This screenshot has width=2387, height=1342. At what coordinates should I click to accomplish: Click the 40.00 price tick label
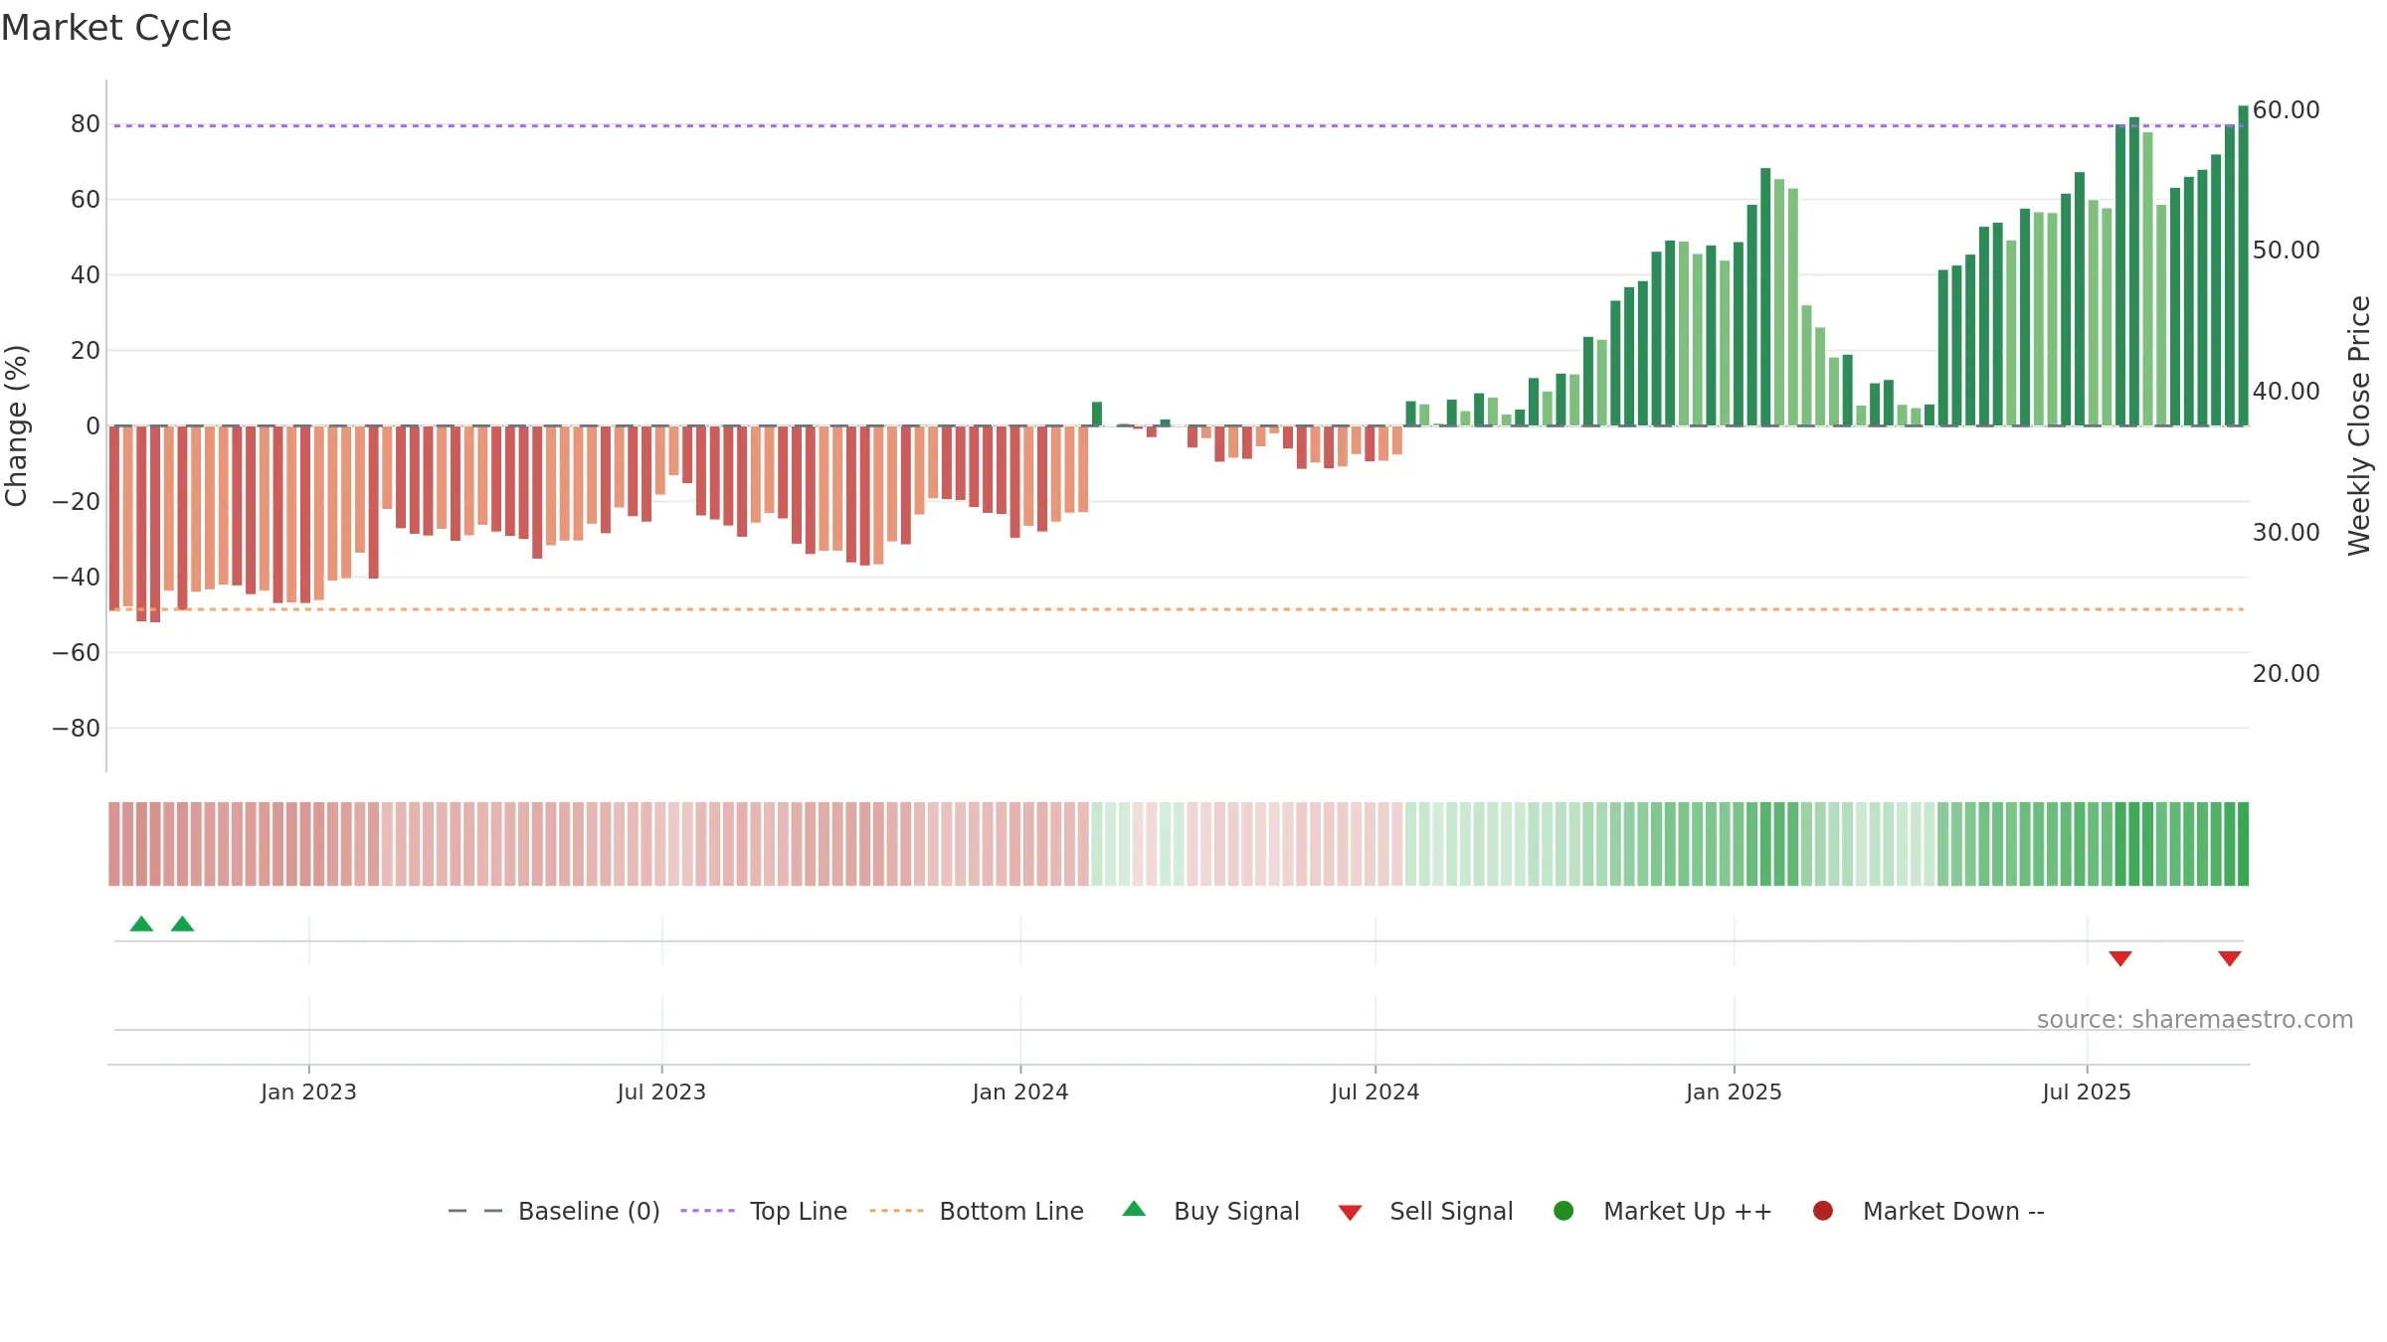click(x=2286, y=392)
